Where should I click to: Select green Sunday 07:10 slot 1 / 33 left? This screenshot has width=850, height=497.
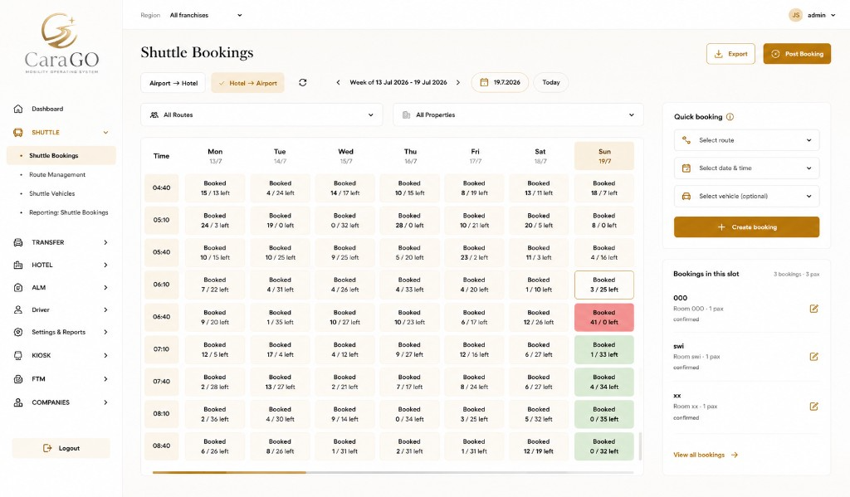(604, 349)
